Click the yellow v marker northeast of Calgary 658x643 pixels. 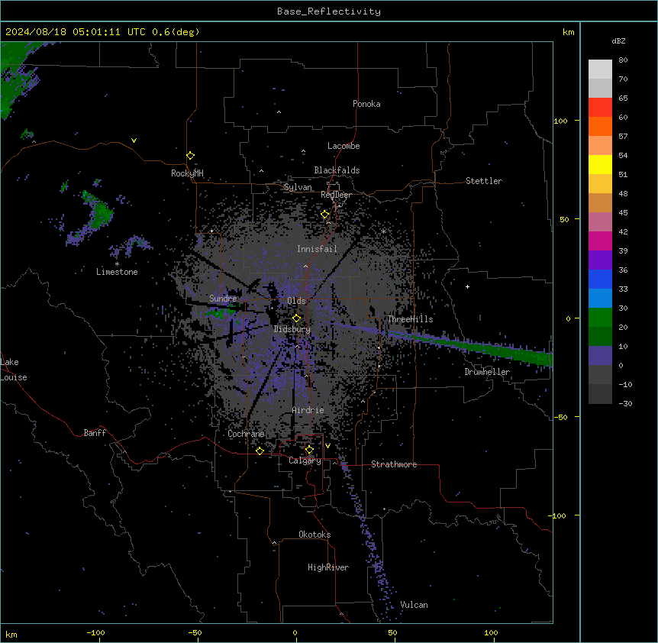pos(327,446)
